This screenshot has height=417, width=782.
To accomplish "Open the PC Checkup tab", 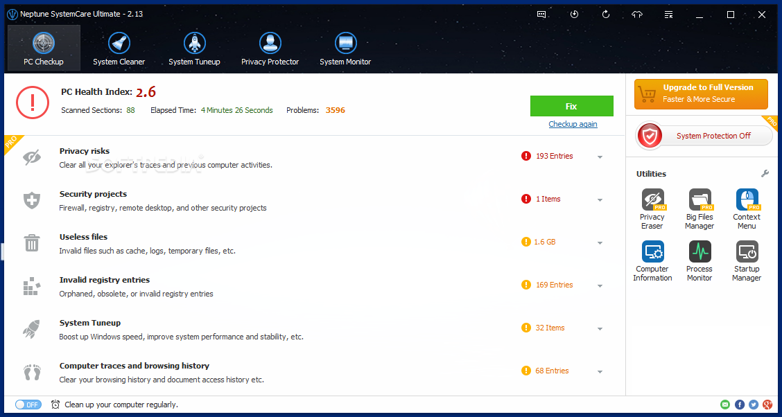I will 44,47.
